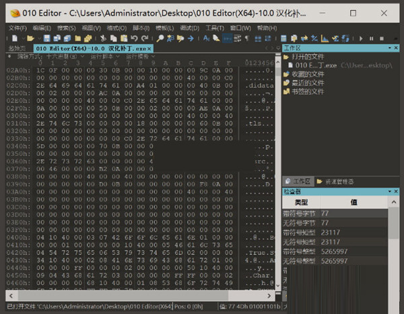Open the 帮助(H) menu
The height and width of the screenshot is (314, 404).
click(267, 28)
